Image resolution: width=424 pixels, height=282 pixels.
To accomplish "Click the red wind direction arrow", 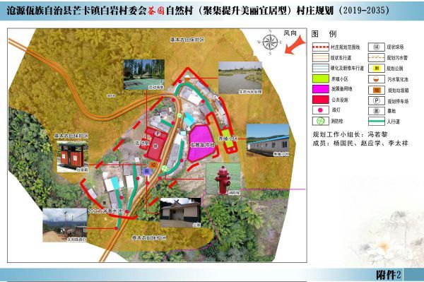I will [x=295, y=45].
